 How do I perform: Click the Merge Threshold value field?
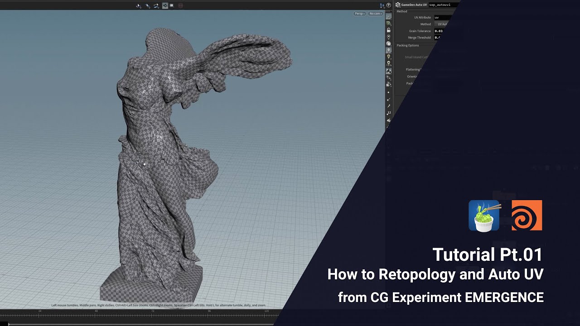(x=437, y=38)
